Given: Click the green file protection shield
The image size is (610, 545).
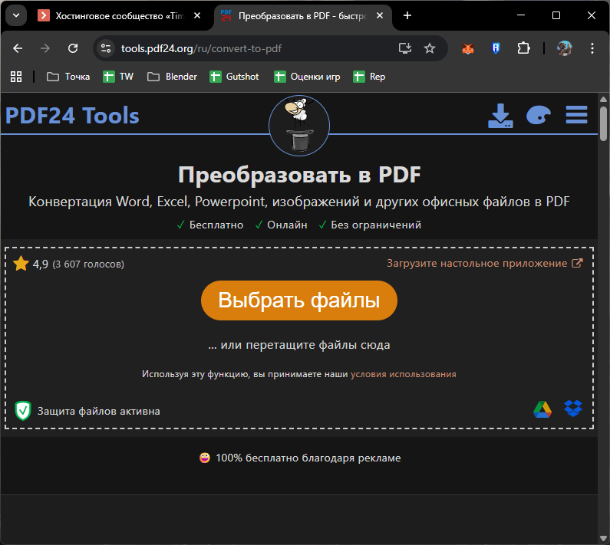Looking at the screenshot, I should 23,411.
